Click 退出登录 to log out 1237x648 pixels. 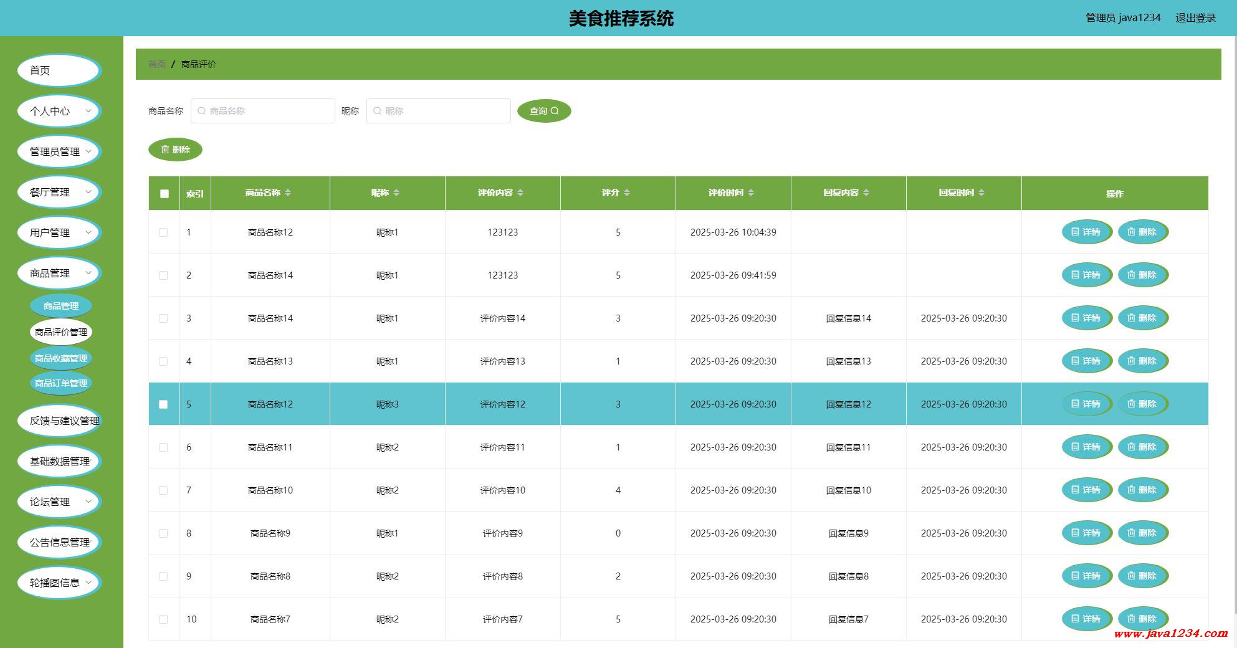click(x=1195, y=18)
